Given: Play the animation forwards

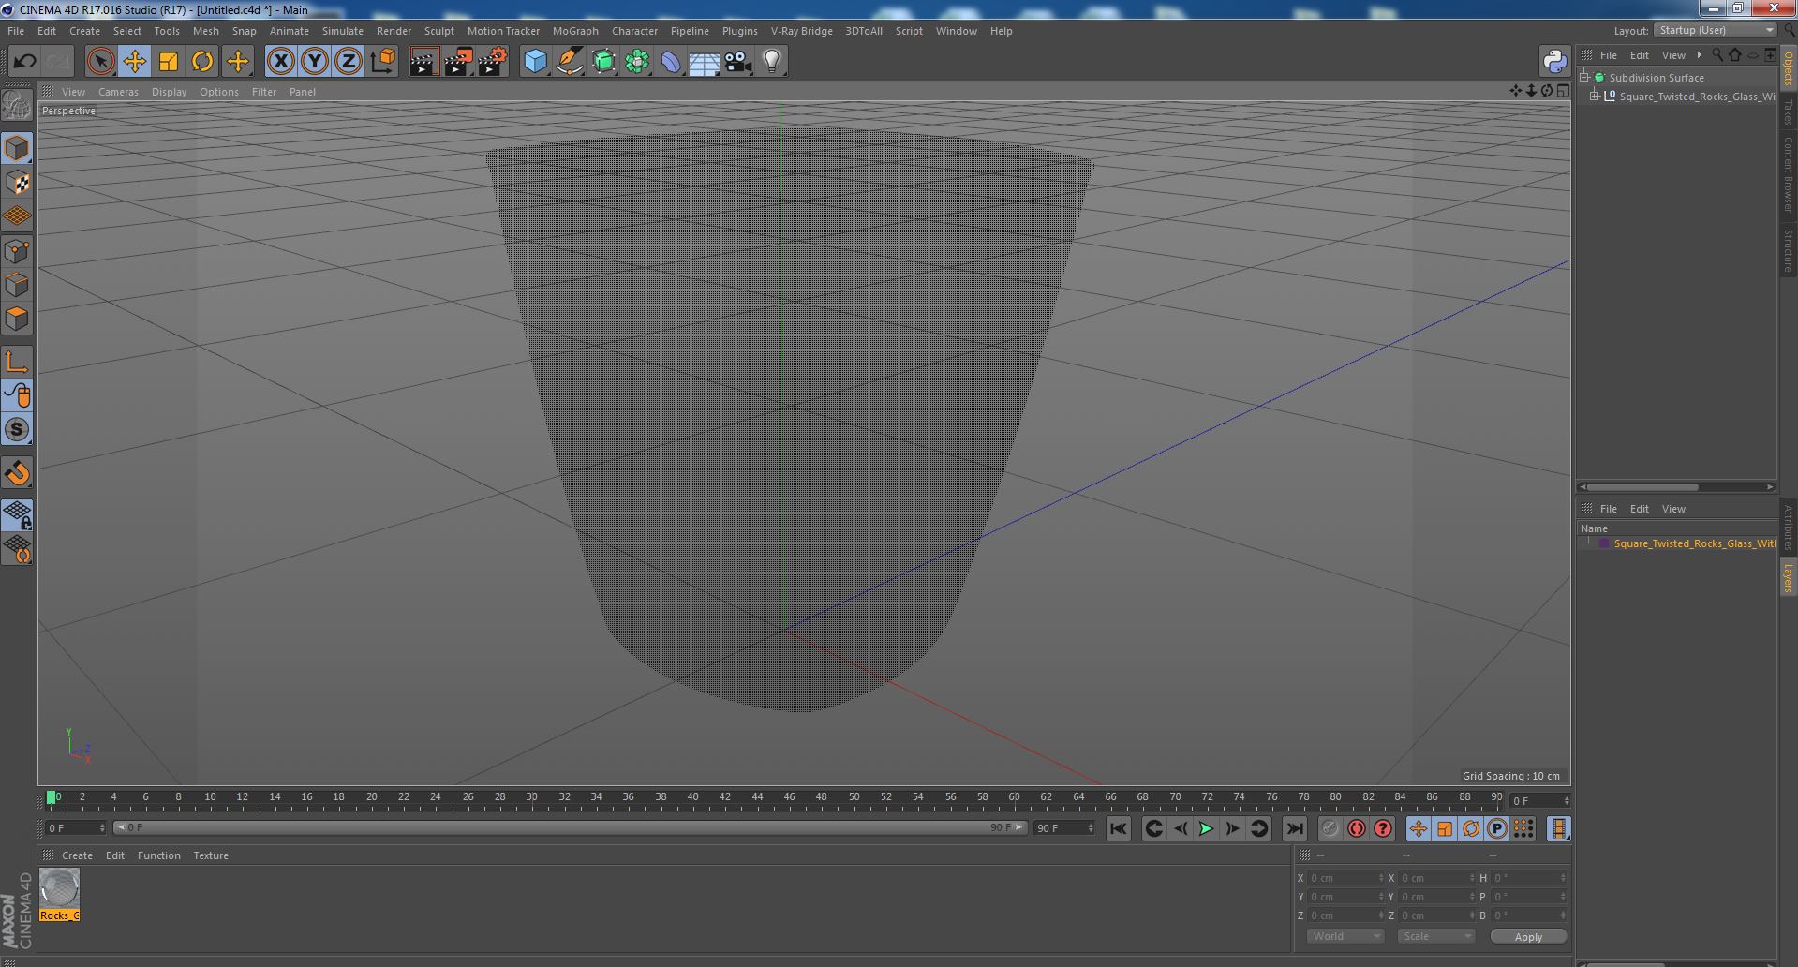Looking at the screenshot, I should (1206, 828).
